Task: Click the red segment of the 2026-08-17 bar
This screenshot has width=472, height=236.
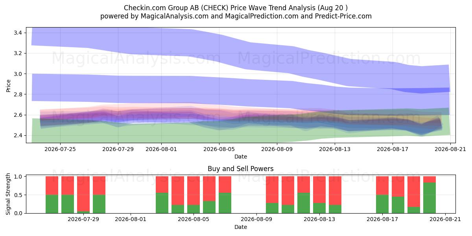Action: click(x=382, y=185)
